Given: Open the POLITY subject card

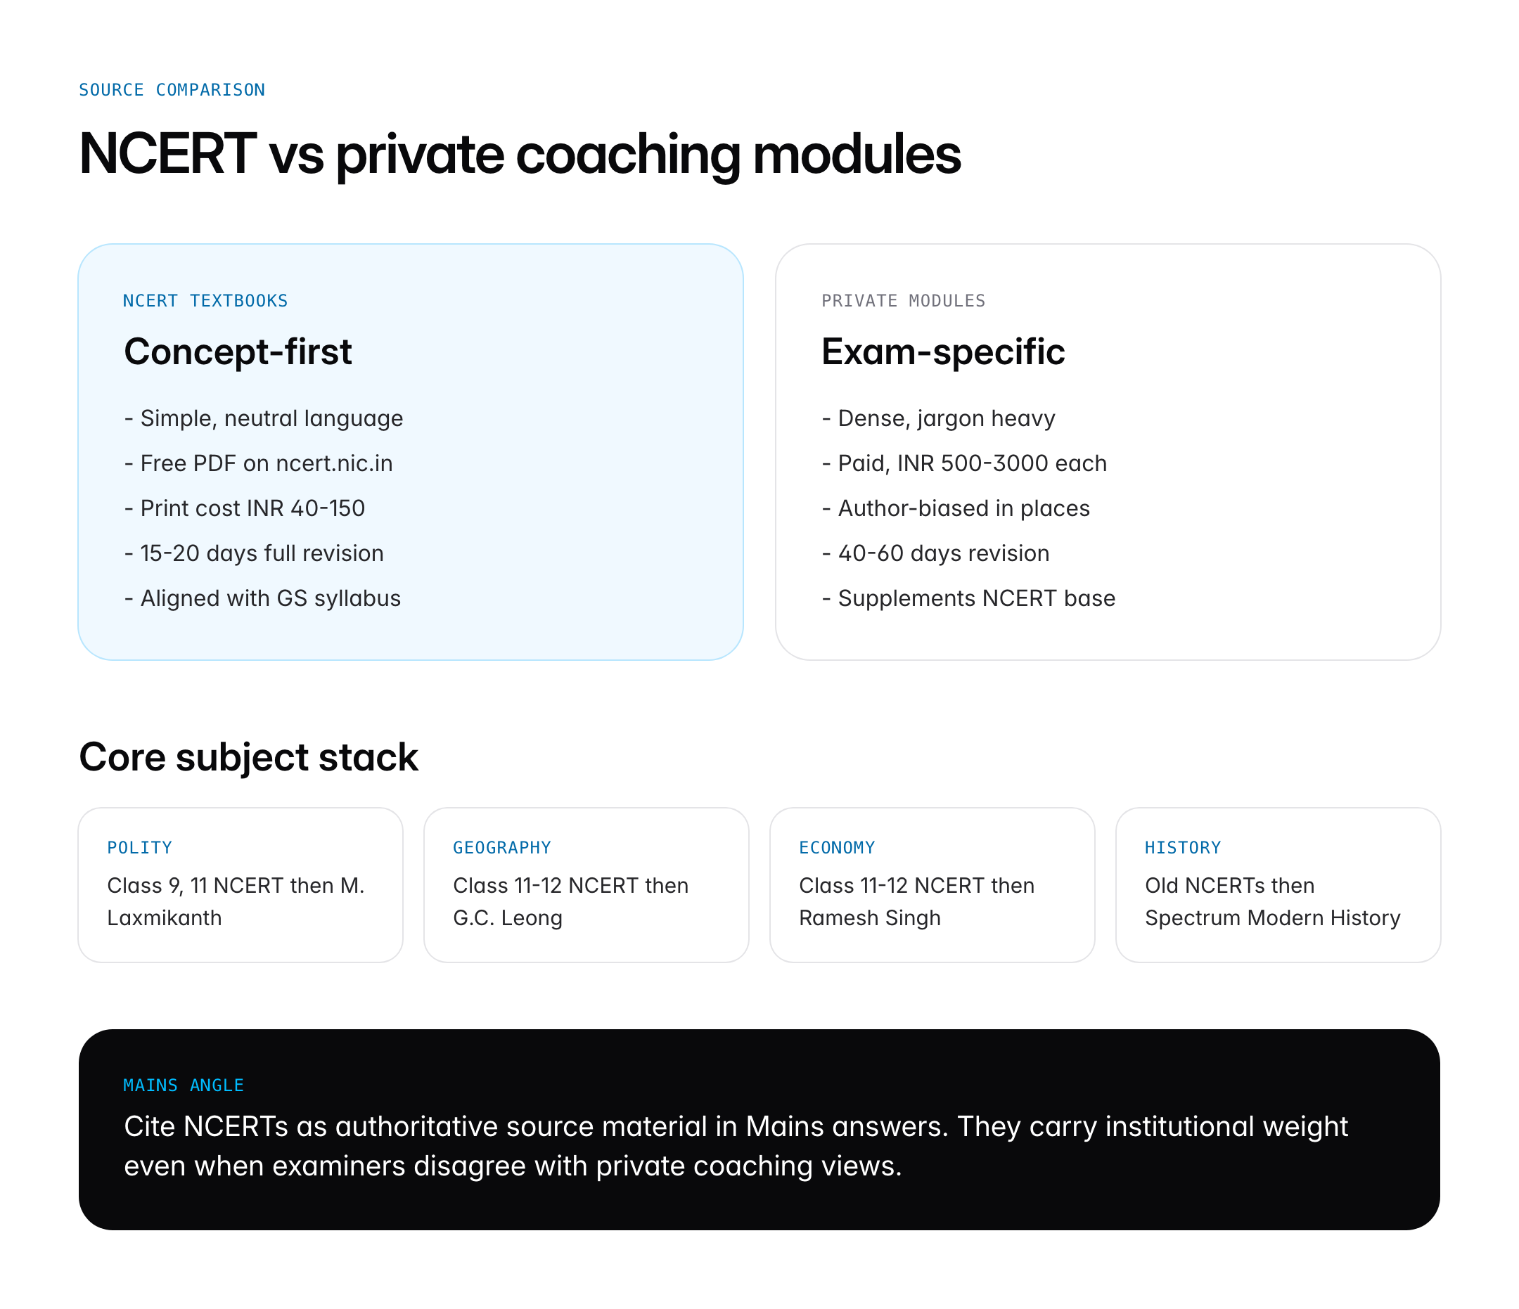Looking at the screenshot, I should point(241,884).
